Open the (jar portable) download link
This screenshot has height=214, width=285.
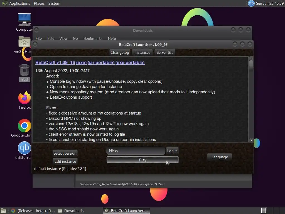coord(101,62)
